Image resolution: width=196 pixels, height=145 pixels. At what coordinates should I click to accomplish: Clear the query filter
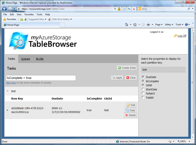coord(131,78)
